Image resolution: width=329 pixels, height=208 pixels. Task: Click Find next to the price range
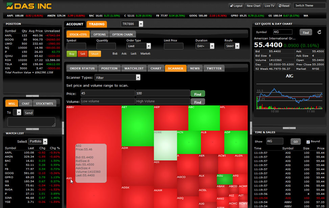(198, 94)
